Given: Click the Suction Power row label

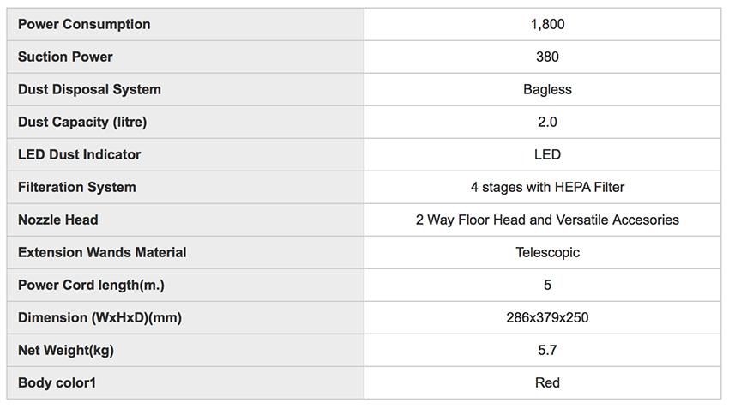Looking at the screenshot, I should [x=65, y=57].
